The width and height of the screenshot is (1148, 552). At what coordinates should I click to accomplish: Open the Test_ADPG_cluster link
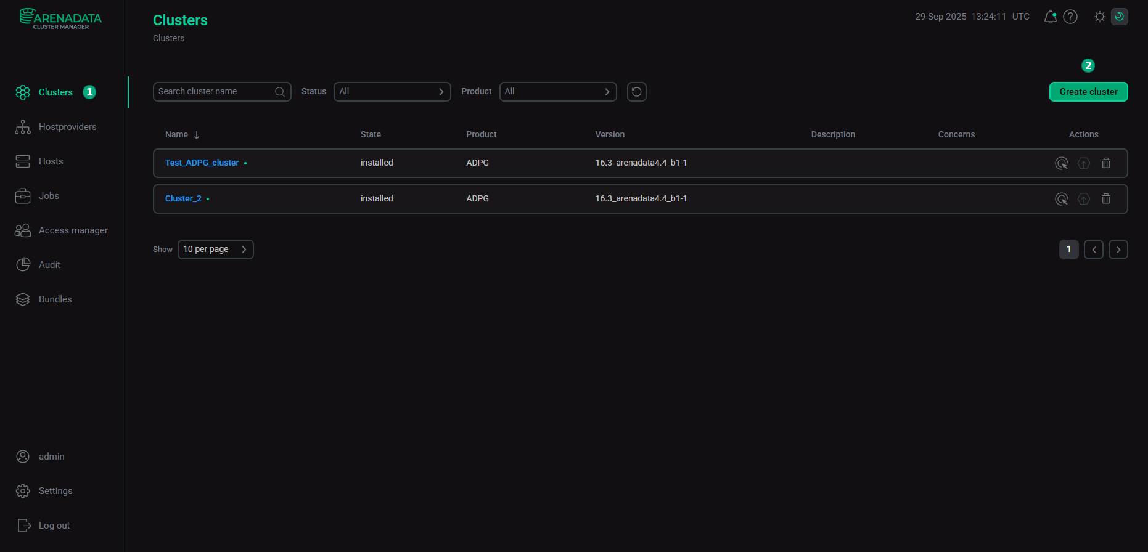tap(202, 163)
